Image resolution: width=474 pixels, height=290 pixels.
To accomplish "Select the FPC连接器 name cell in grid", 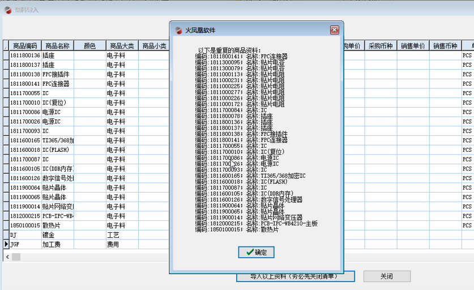I will click(x=57, y=83).
